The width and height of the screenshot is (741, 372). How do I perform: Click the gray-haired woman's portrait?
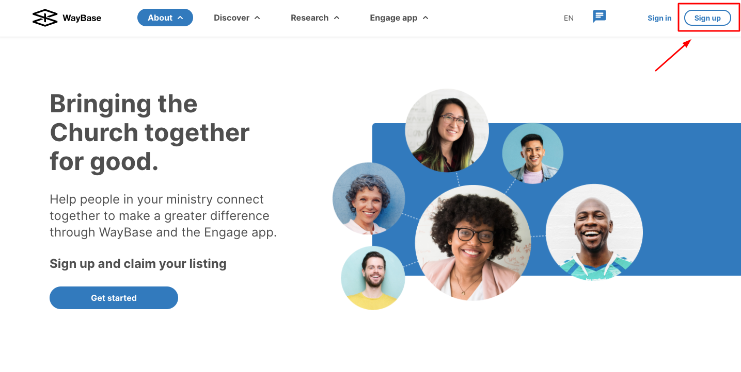[x=369, y=198]
